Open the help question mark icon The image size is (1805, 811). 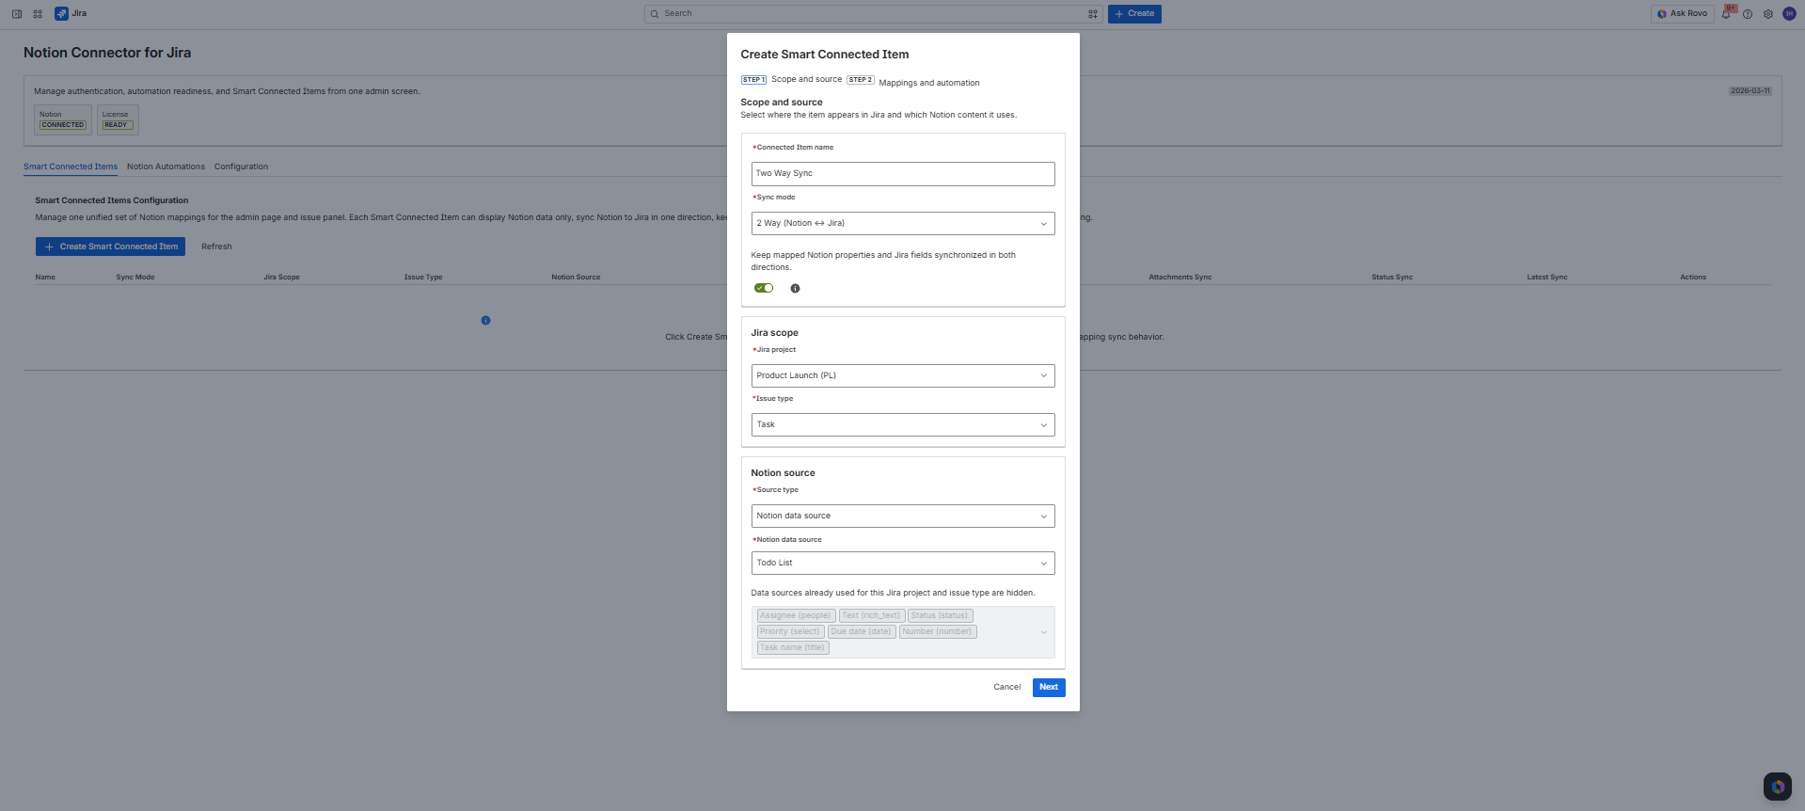pyautogui.click(x=1748, y=13)
